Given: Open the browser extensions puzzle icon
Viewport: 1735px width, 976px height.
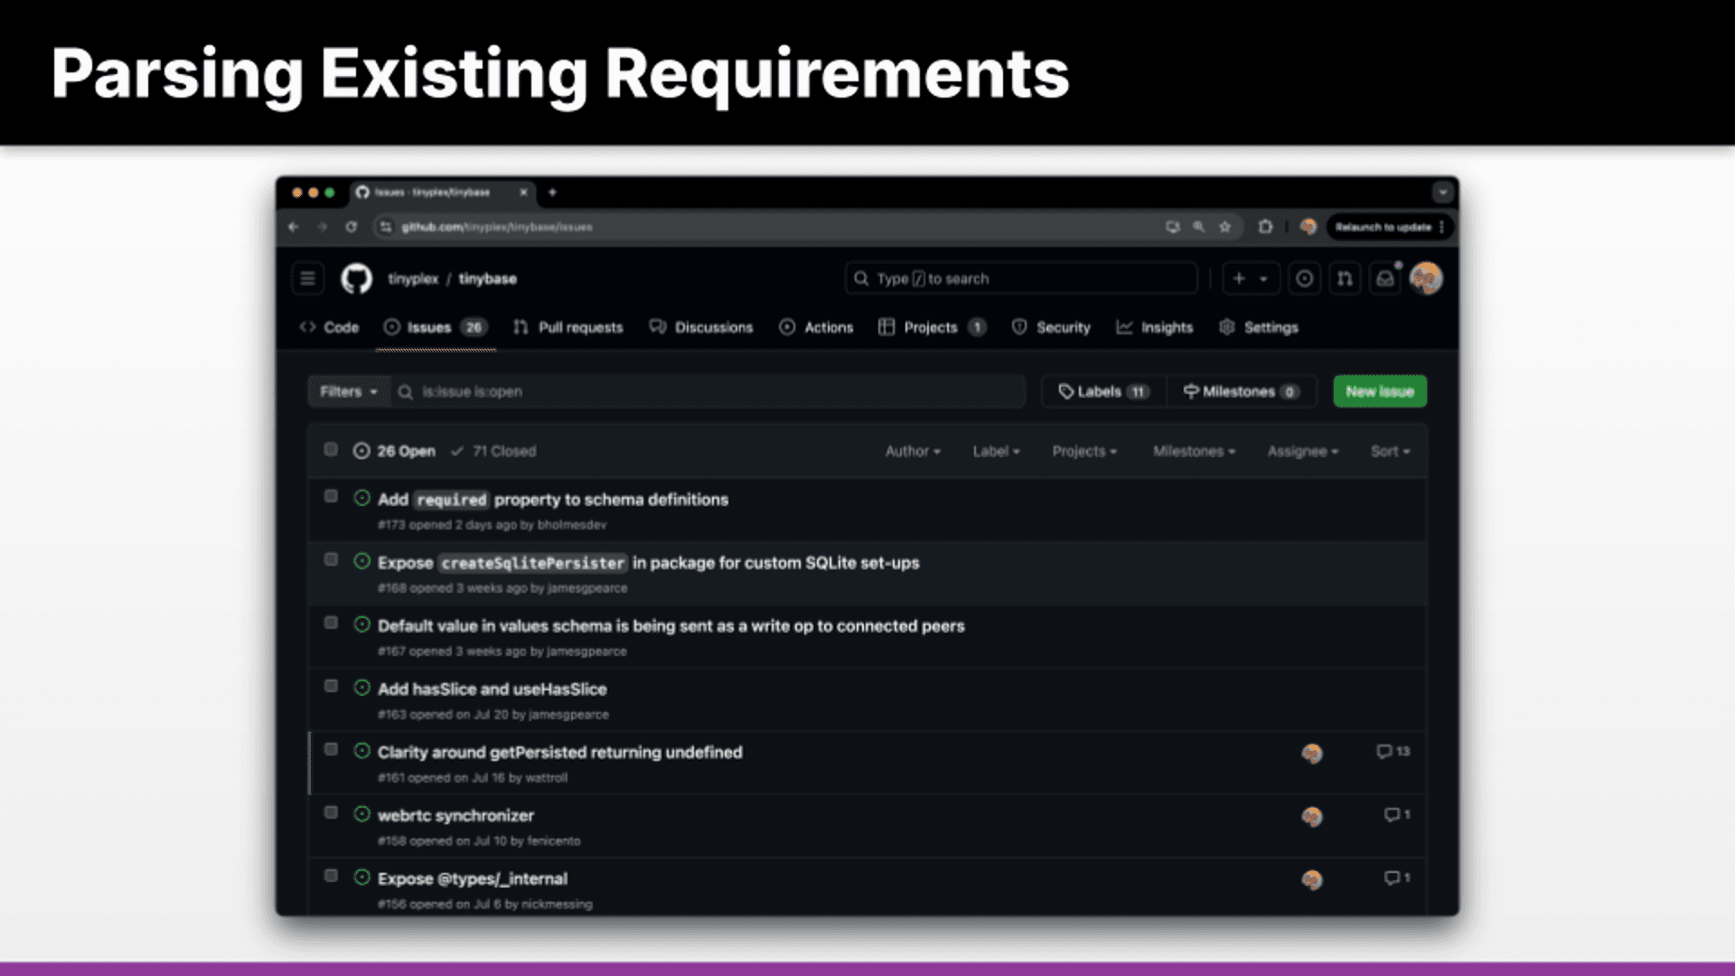Looking at the screenshot, I should point(1265,227).
